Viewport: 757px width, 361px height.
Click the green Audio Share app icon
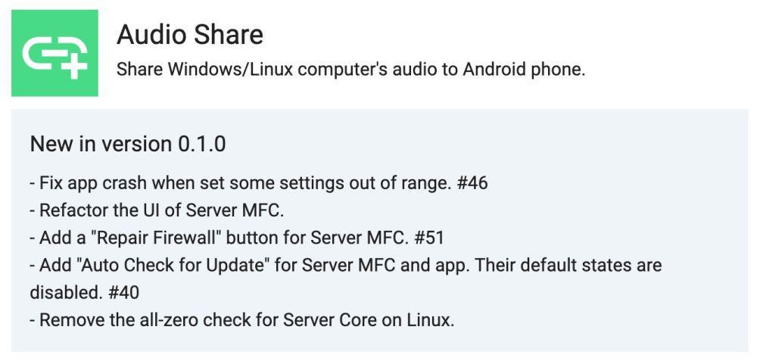pyautogui.click(x=55, y=53)
